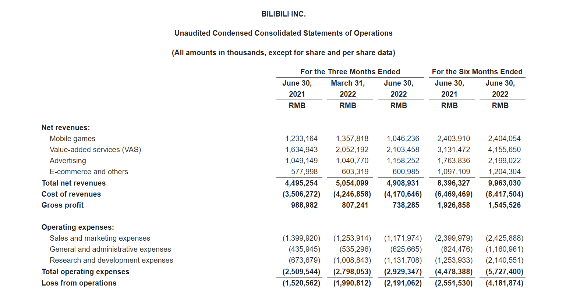Screen dimensions: 573x294
Task: Click the 'For the Six Months Ended' header
Action: point(477,72)
